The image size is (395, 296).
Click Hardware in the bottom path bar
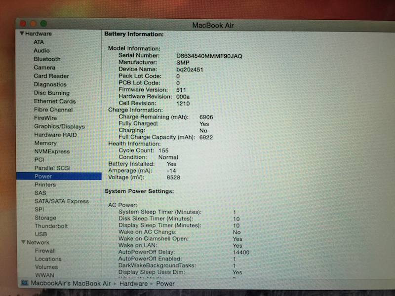[133, 284]
